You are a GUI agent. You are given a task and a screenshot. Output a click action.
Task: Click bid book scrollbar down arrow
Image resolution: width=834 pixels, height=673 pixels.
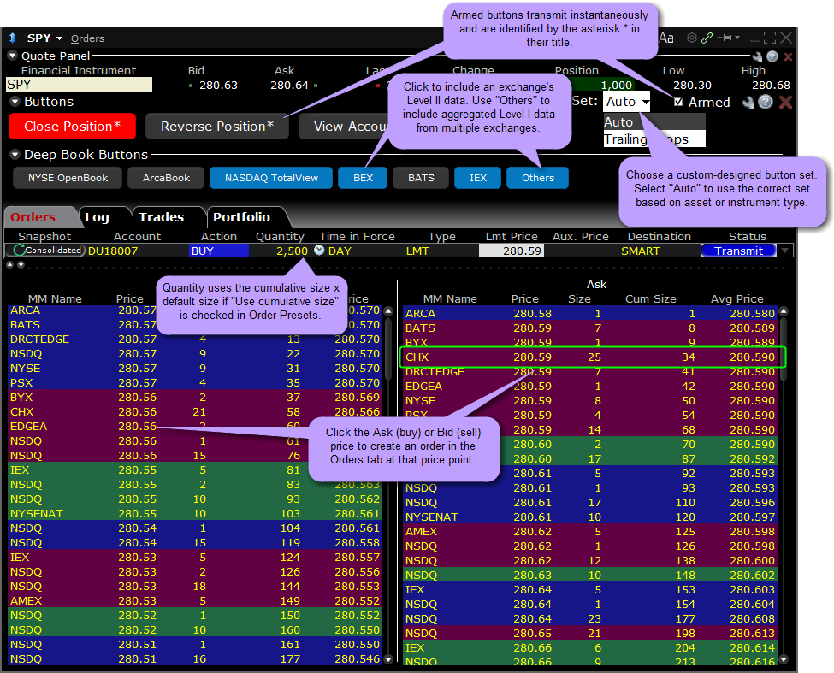point(388,659)
